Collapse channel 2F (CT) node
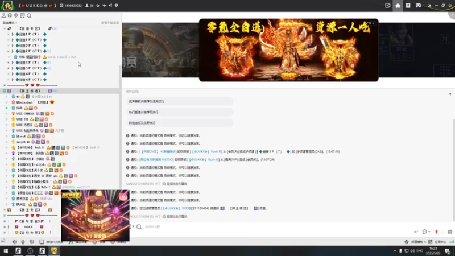The height and width of the screenshot is (256, 455). click(8, 51)
